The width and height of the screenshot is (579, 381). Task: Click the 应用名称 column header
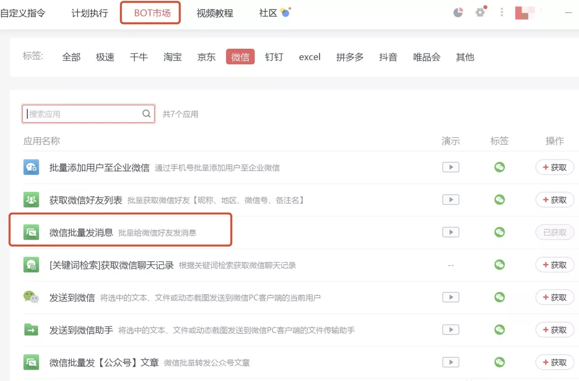pyautogui.click(x=41, y=140)
